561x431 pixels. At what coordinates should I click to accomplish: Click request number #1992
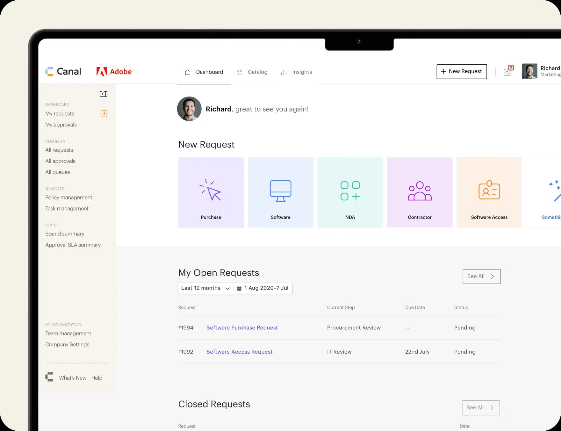pyautogui.click(x=186, y=352)
